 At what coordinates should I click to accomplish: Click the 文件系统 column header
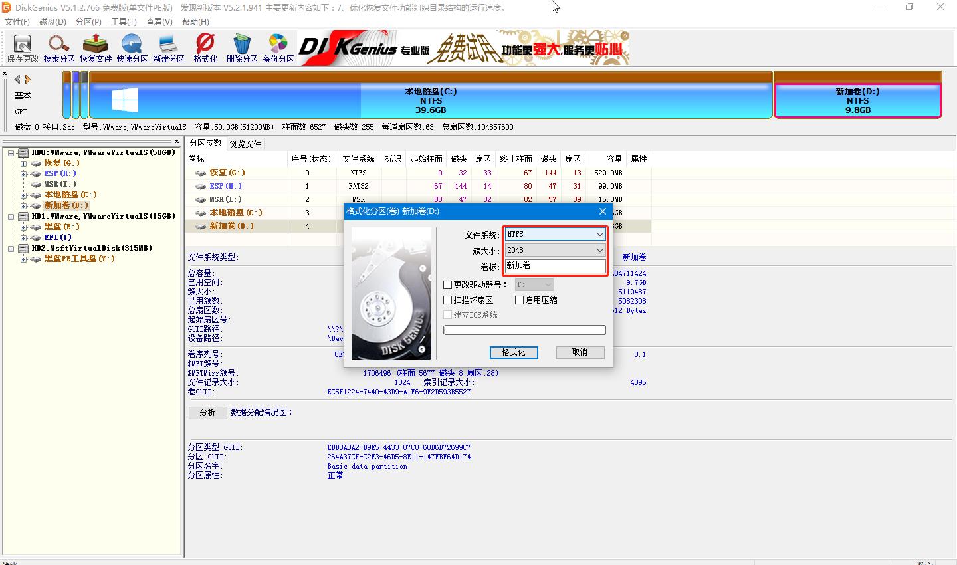click(x=359, y=159)
